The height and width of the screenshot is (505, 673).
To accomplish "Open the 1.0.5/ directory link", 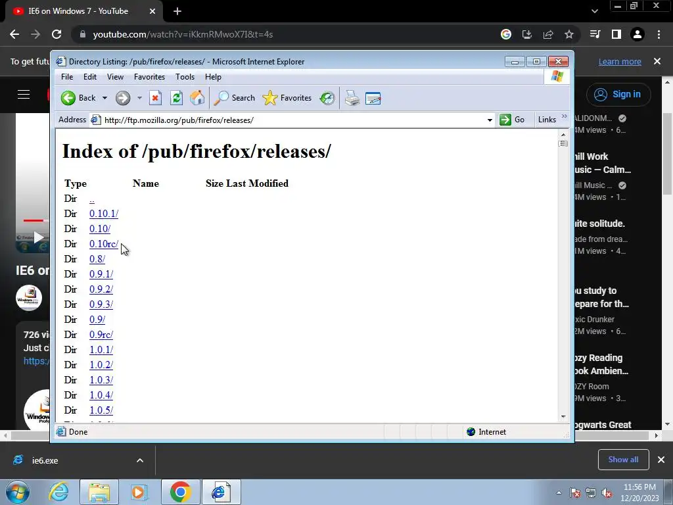I will point(101,410).
